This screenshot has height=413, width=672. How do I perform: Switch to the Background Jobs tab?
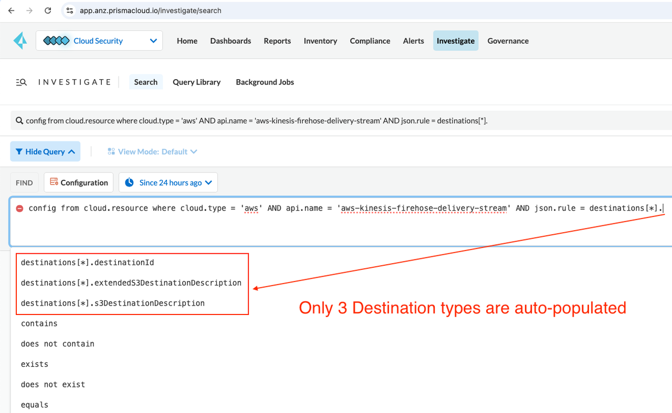tap(265, 82)
